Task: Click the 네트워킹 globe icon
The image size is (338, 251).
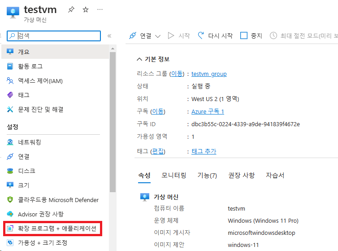Action: coord(10,142)
